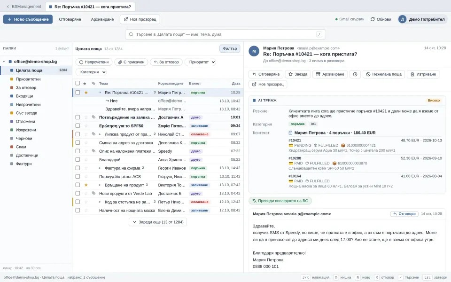The image size is (451, 282).
Task: Click the Д user avatar icon
Action: click(403, 19)
